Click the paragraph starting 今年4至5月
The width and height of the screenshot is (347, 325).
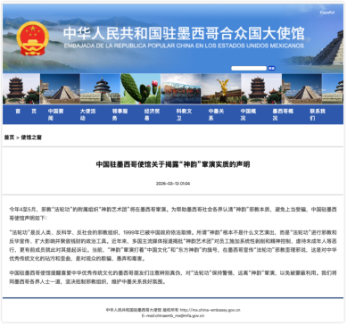tap(173, 213)
